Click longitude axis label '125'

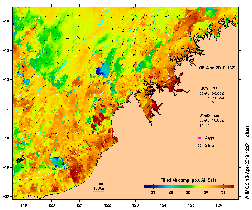191,205
